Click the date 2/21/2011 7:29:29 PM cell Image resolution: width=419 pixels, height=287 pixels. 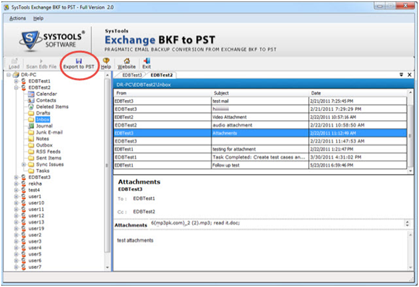point(358,109)
